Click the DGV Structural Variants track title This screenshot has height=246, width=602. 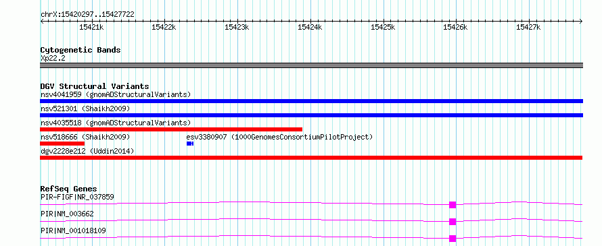95,86
